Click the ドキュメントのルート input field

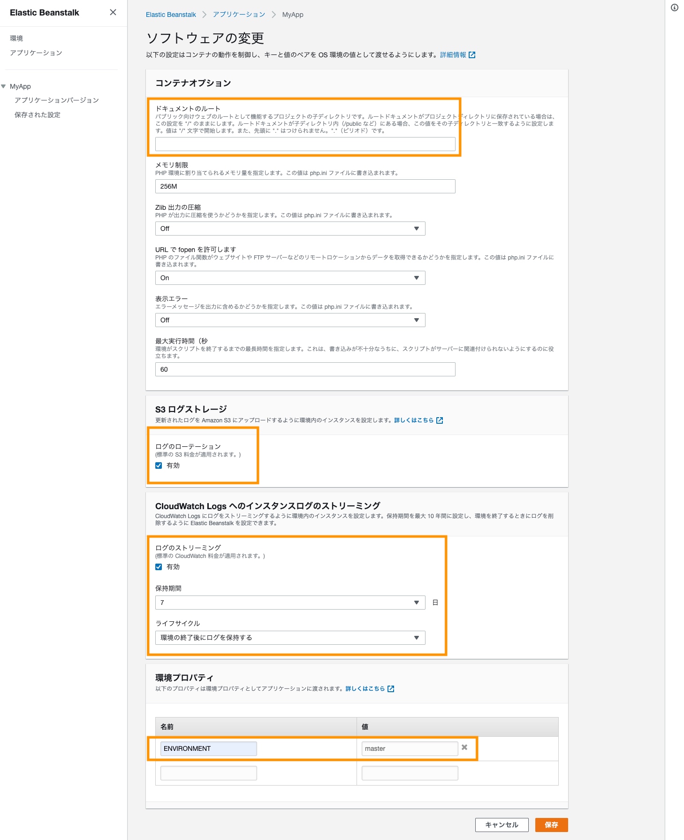click(305, 144)
